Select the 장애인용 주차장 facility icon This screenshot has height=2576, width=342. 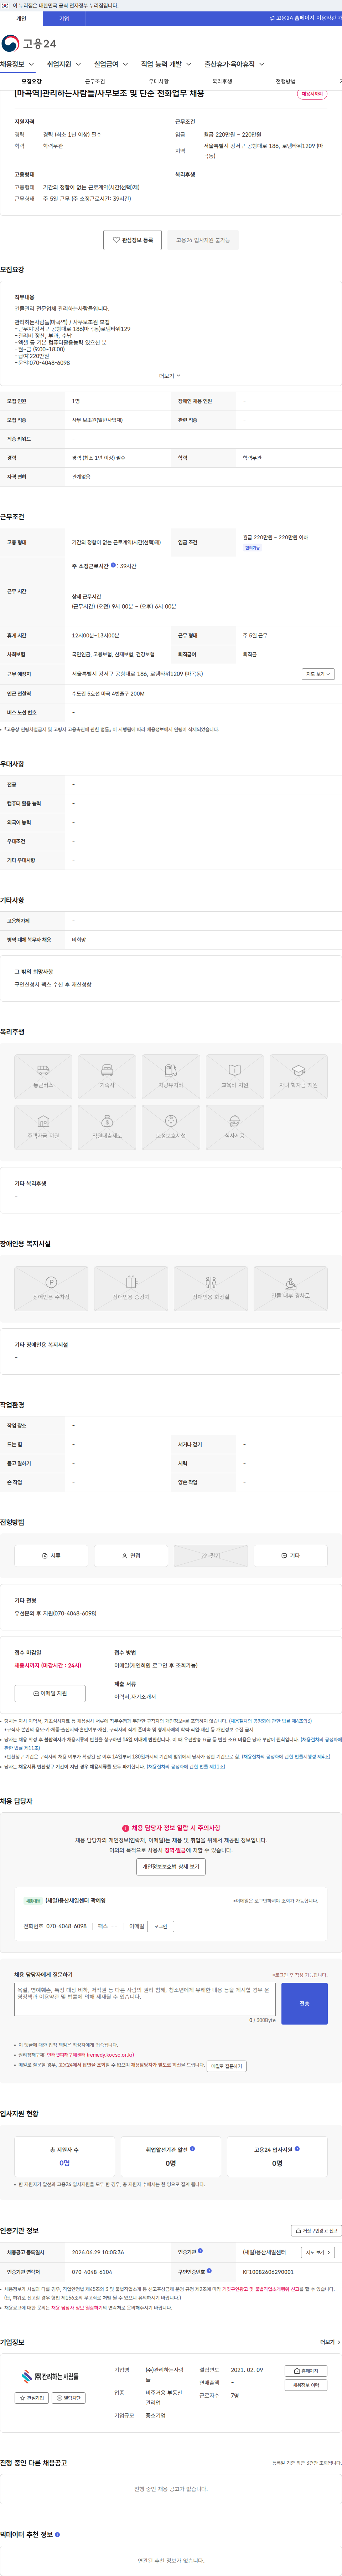pos(51,1289)
